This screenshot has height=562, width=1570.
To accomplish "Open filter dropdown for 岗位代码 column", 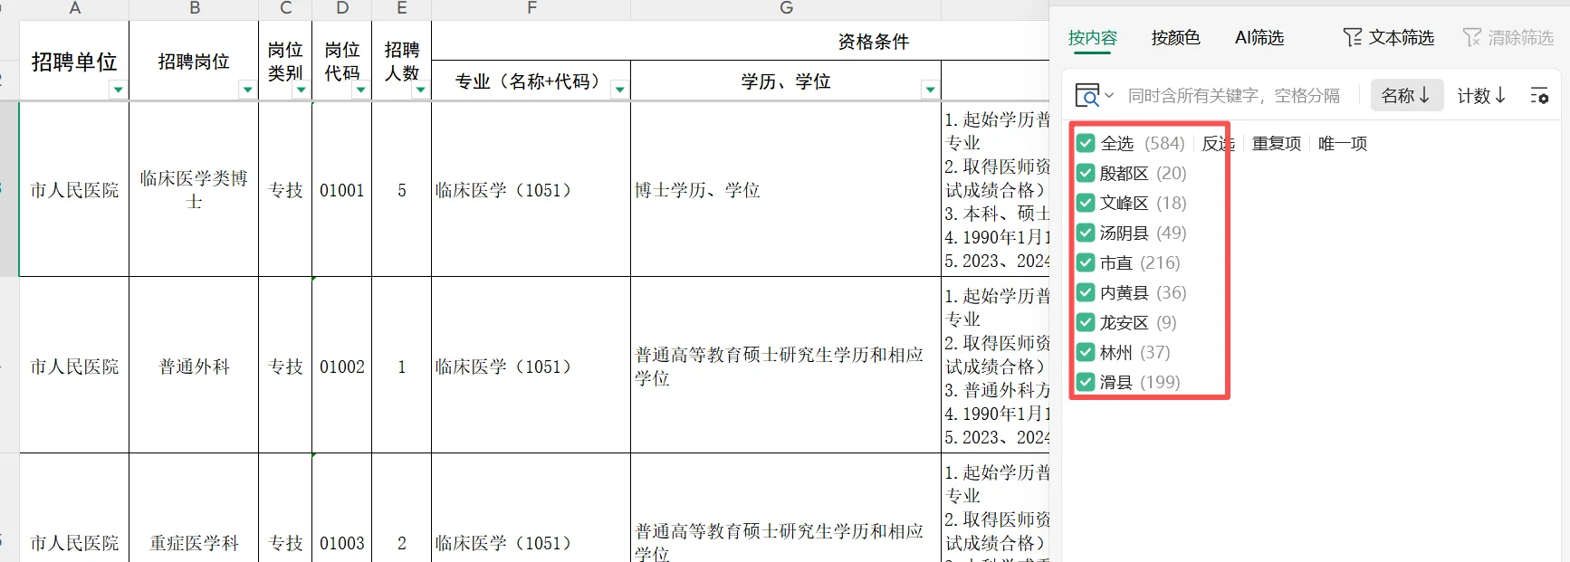I will pyautogui.click(x=361, y=90).
